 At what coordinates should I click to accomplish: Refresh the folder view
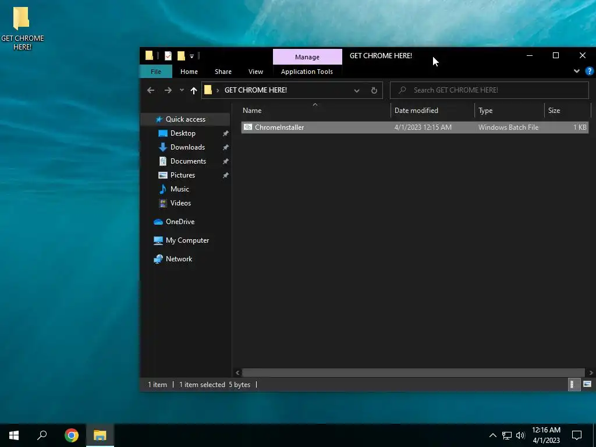374,90
